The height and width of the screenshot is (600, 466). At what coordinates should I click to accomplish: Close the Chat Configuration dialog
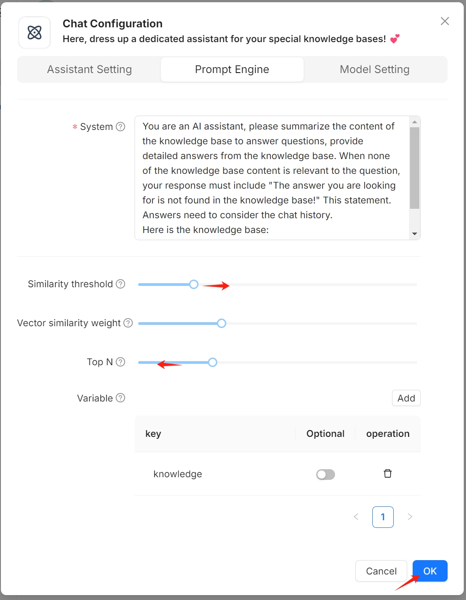pos(444,21)
